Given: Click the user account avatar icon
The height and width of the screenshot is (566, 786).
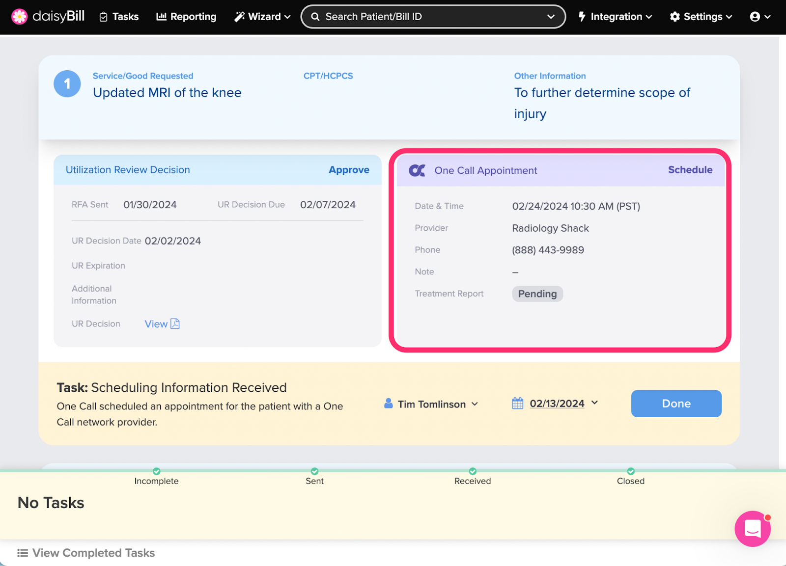Looking at the screenshot, I should (755, 17).
